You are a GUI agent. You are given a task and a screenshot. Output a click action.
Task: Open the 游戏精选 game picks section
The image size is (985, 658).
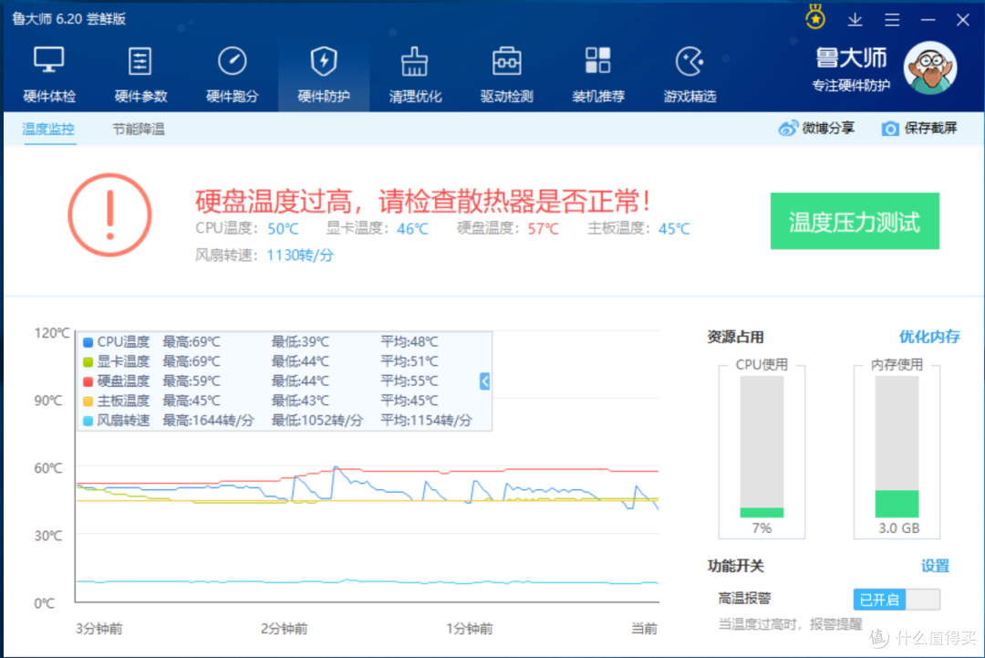[689, 75]
